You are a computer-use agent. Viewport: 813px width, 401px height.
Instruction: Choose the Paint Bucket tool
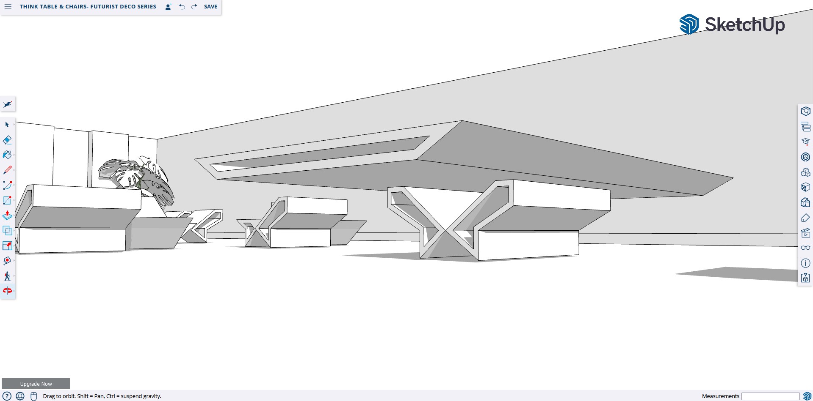pos(7,155)
